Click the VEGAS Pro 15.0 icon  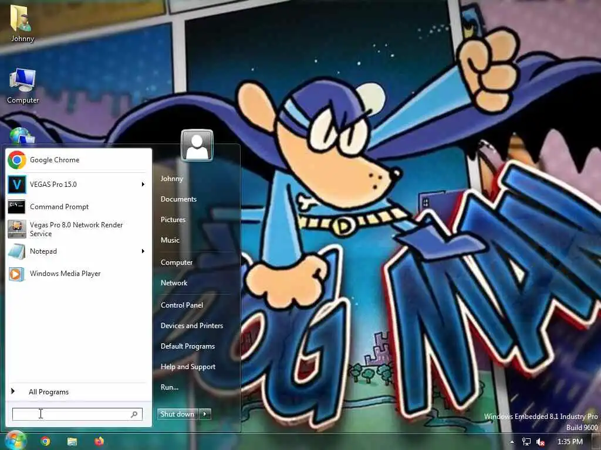[x=17, y=185]
